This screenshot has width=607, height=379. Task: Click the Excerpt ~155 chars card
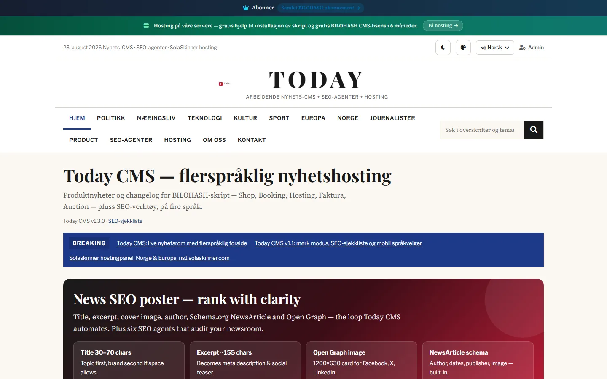[x=245, y=360]
